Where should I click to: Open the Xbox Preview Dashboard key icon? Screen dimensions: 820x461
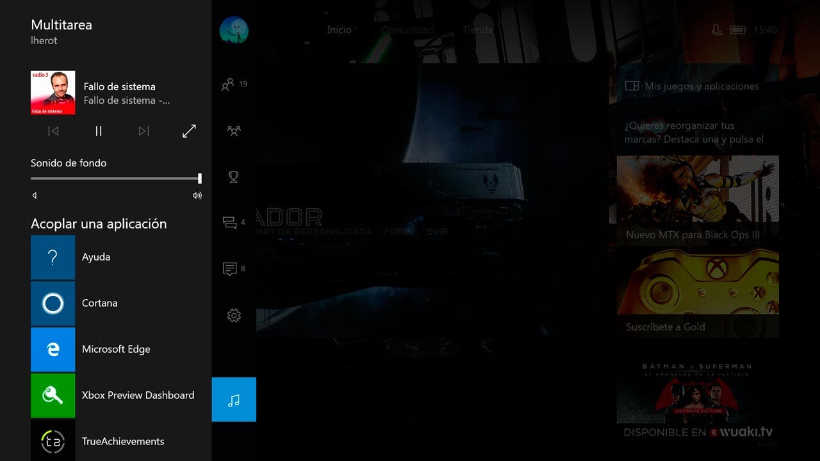click(x=53, y=396)
